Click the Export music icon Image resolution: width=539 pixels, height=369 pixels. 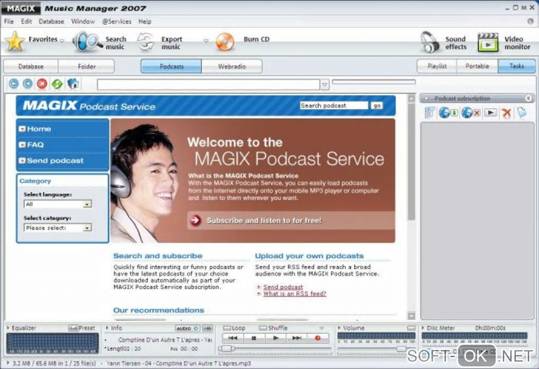(x=146, y=42)
